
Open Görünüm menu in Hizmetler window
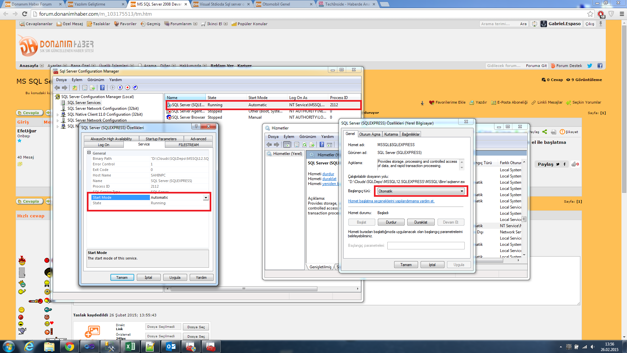[308, 137]
